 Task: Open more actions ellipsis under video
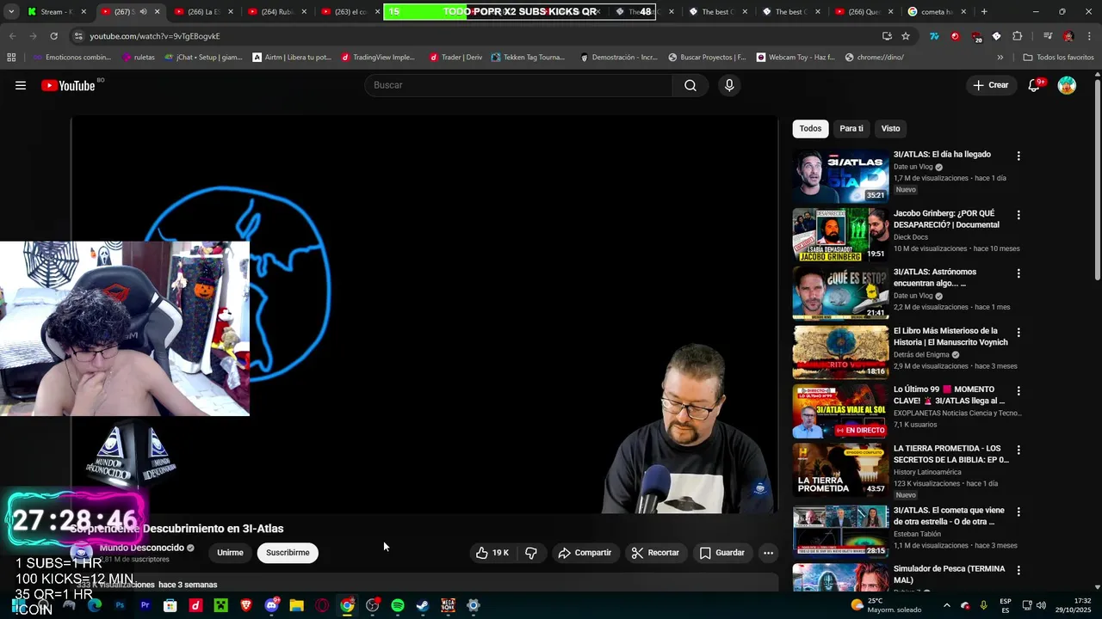[x=768, y=553]
